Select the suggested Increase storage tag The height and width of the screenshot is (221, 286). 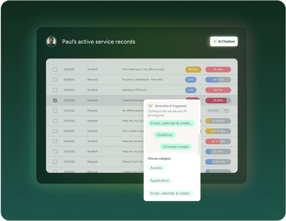click(x=176, y=147)
